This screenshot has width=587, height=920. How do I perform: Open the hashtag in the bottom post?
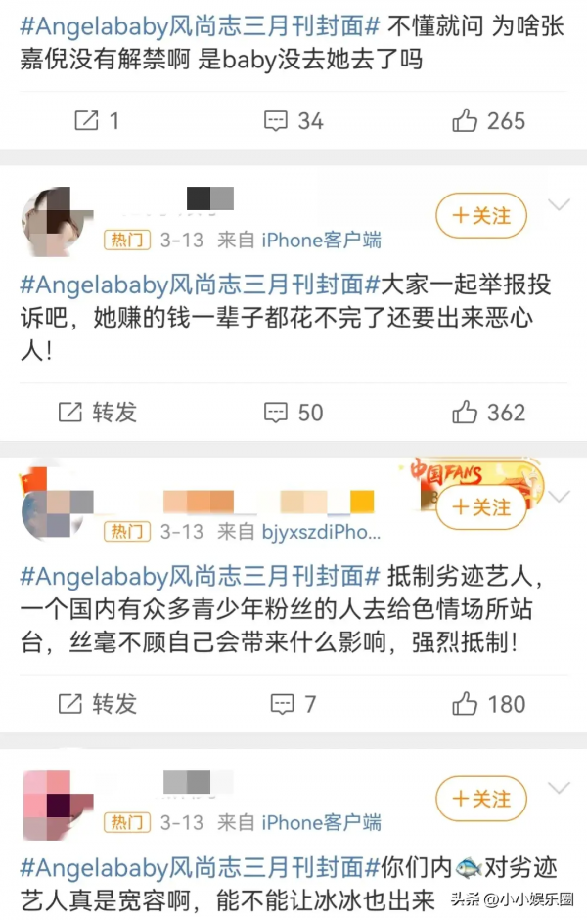click(201, 867)
